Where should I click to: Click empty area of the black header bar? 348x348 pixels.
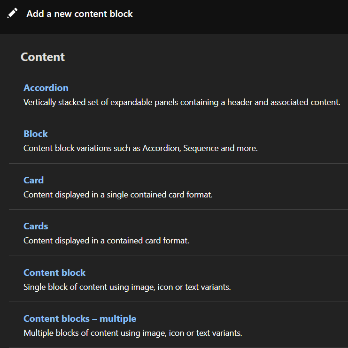pyautogui.click(x=240, y=17)
